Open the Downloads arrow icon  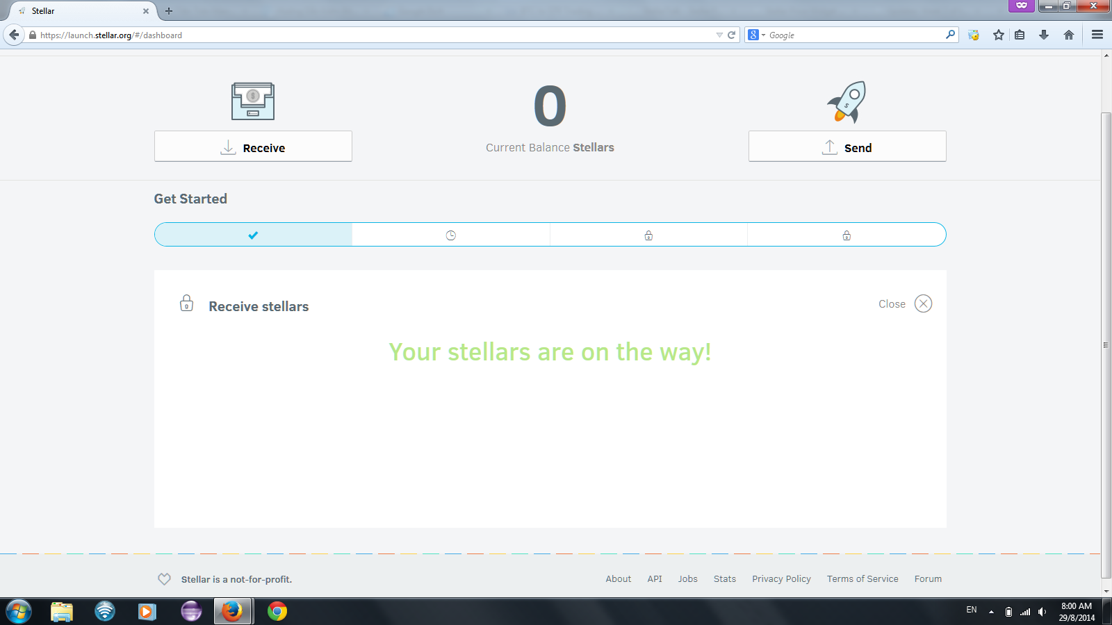pos(1044,35)
